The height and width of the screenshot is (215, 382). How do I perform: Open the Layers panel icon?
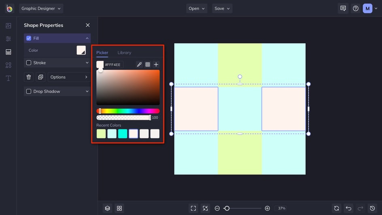pyautogui.click(x=107, y=208)
